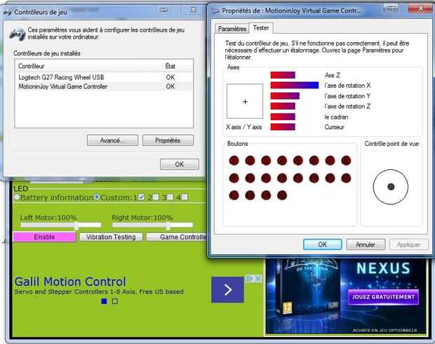Click OK in the Contrôleurs de jeu window
Screen dimensions: 435x344
tap(179, 164)
